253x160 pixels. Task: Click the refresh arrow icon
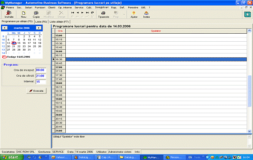pyautogui.click(x=92, y=13)
